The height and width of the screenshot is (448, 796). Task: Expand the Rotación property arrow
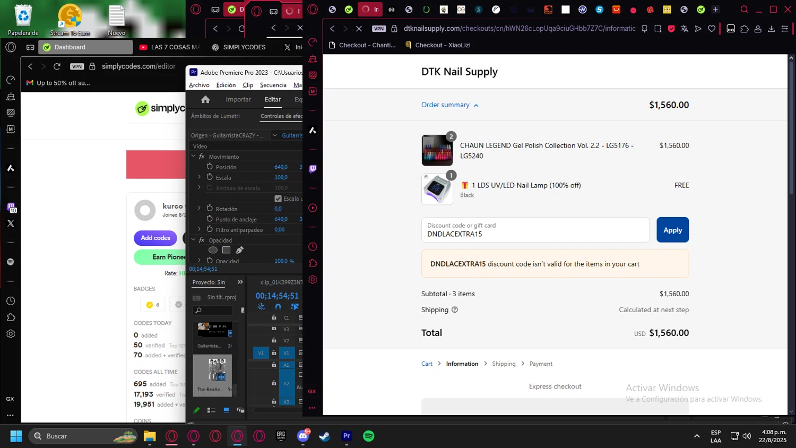(x=200, y=209)
